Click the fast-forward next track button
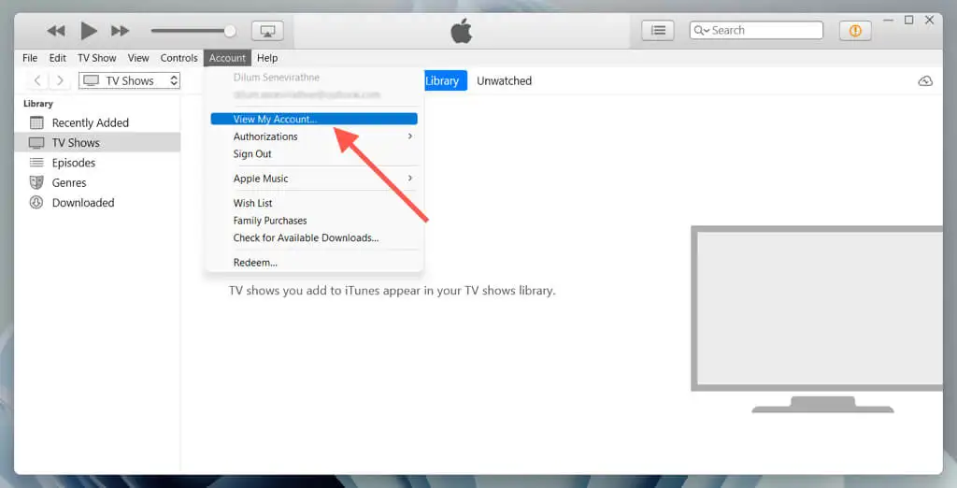The image size is (957, 488). coord(121,31)
